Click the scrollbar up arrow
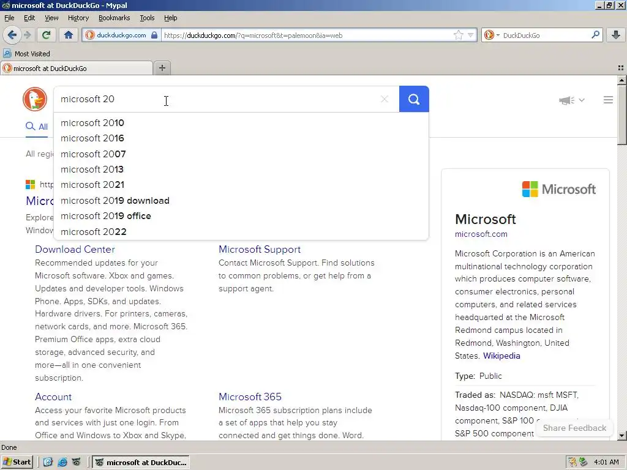 click(x=621, y=80)
